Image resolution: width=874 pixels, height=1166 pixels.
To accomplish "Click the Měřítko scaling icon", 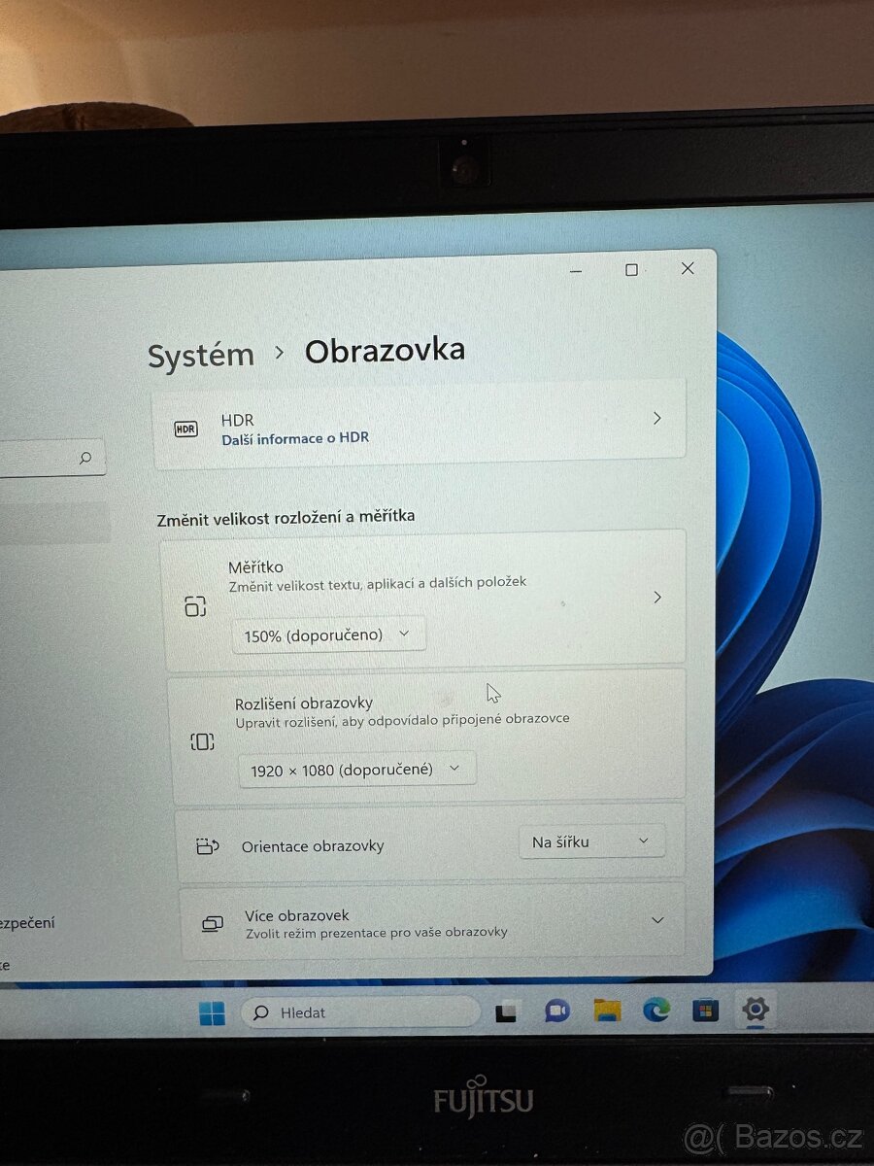I will click(x=197, y=604).
